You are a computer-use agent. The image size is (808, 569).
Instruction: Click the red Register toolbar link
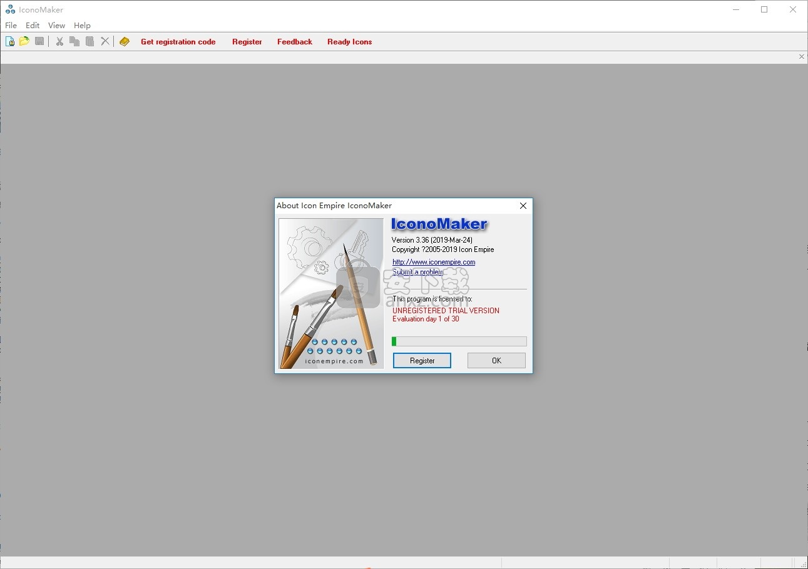pos(247,42)
